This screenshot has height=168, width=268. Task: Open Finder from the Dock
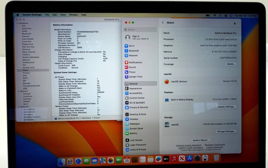[62, 161]
